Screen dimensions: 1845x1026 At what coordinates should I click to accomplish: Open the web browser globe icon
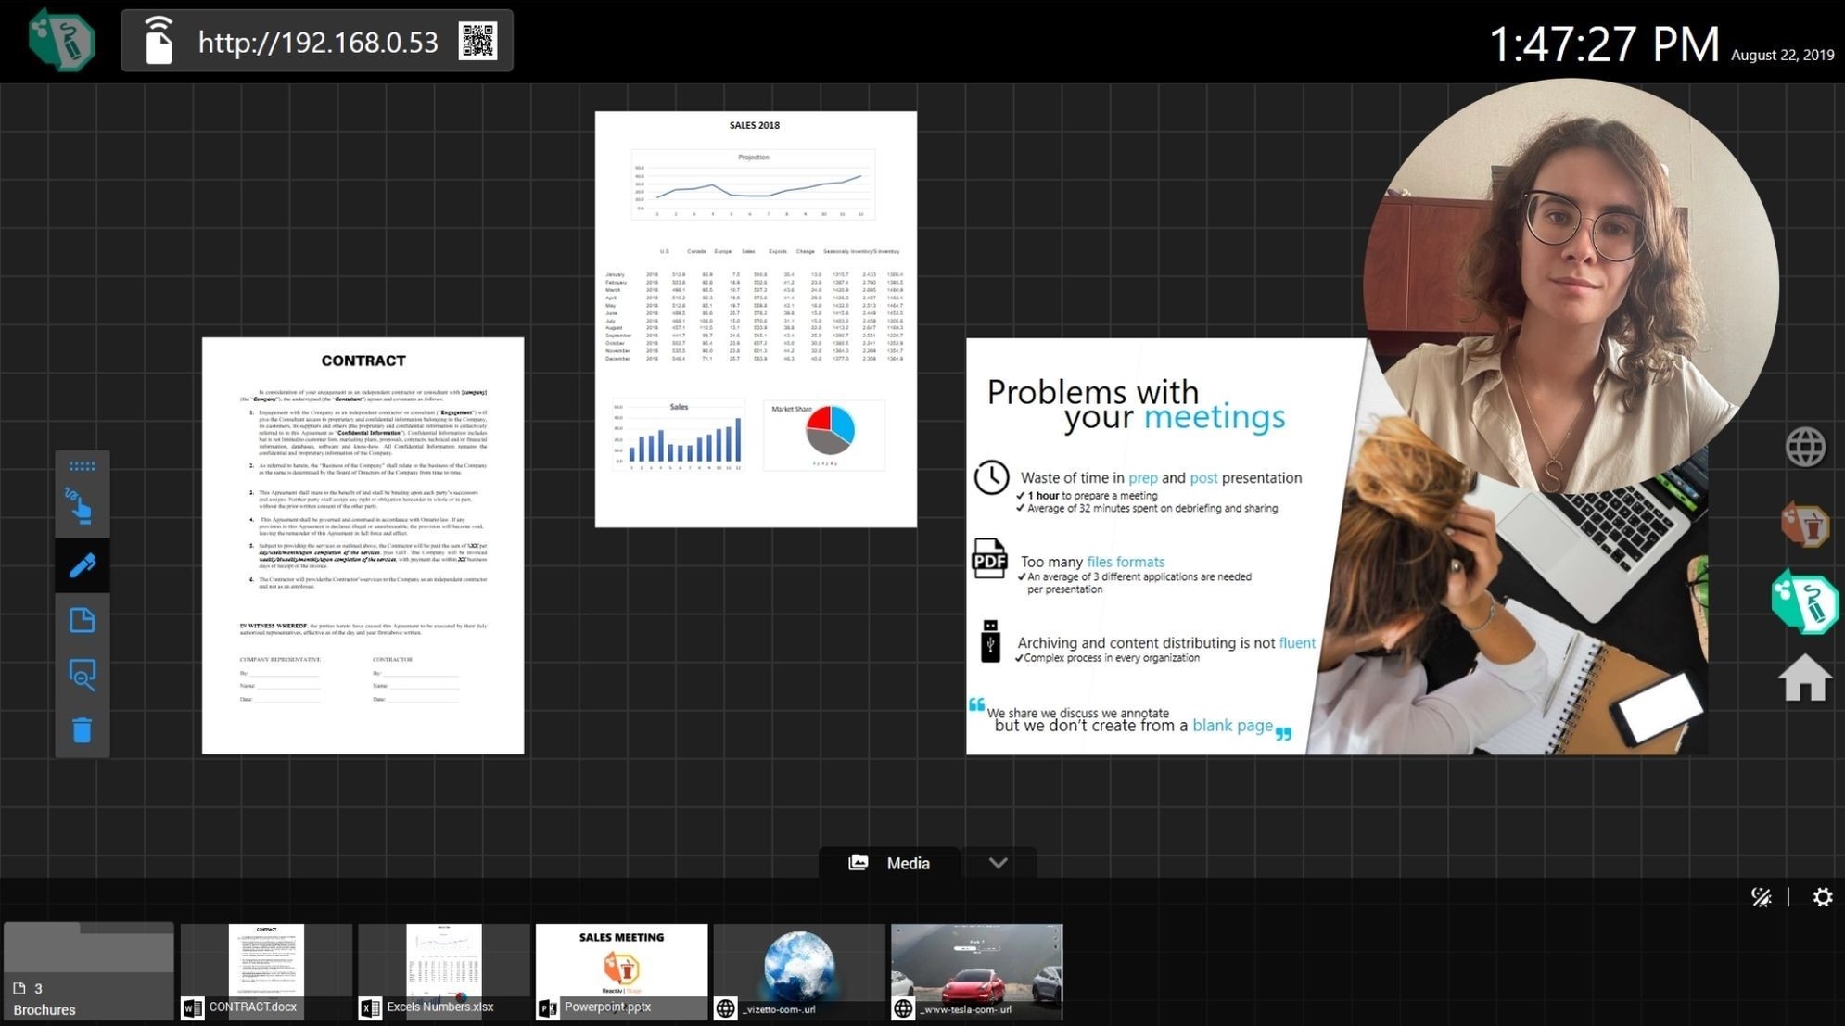click(x=1804, y=447)
